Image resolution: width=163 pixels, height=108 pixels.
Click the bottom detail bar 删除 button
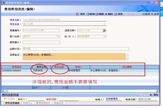coord(154,95)
